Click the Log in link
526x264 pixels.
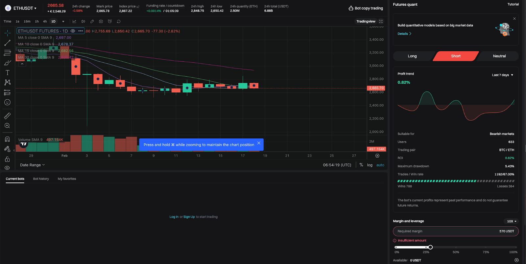click(174, 217)
